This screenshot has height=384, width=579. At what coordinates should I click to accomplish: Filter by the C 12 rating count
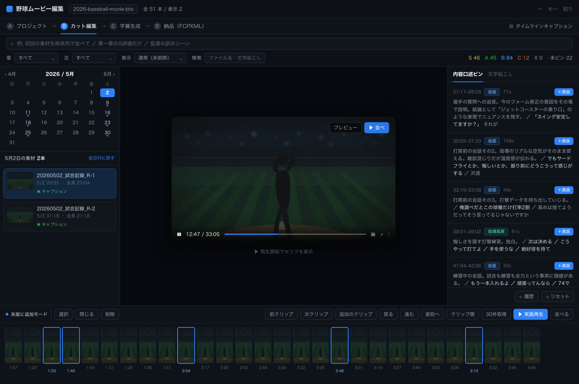click(x=523, y=58)
